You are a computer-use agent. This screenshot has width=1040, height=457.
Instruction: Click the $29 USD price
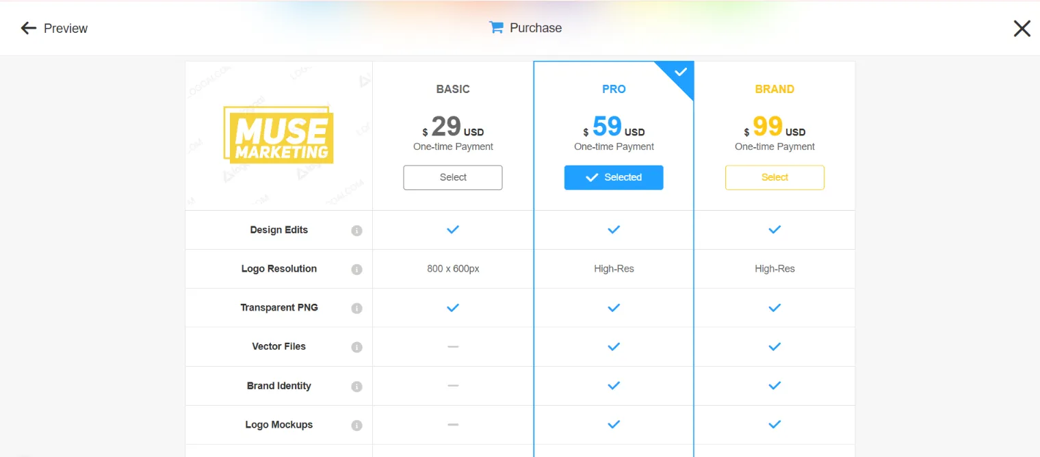pyautogui.click(x=453, y=127)
